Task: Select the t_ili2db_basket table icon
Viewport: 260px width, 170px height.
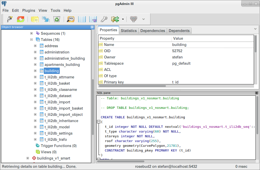Action: [x=42, y=83]
